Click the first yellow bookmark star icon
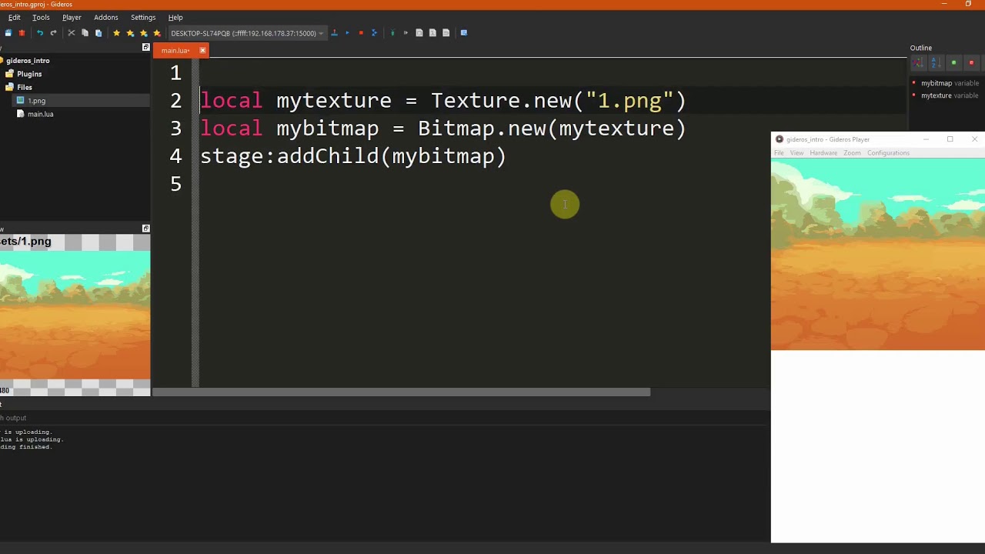The width and height of the screenshot is (985, 554). point(116,33)
